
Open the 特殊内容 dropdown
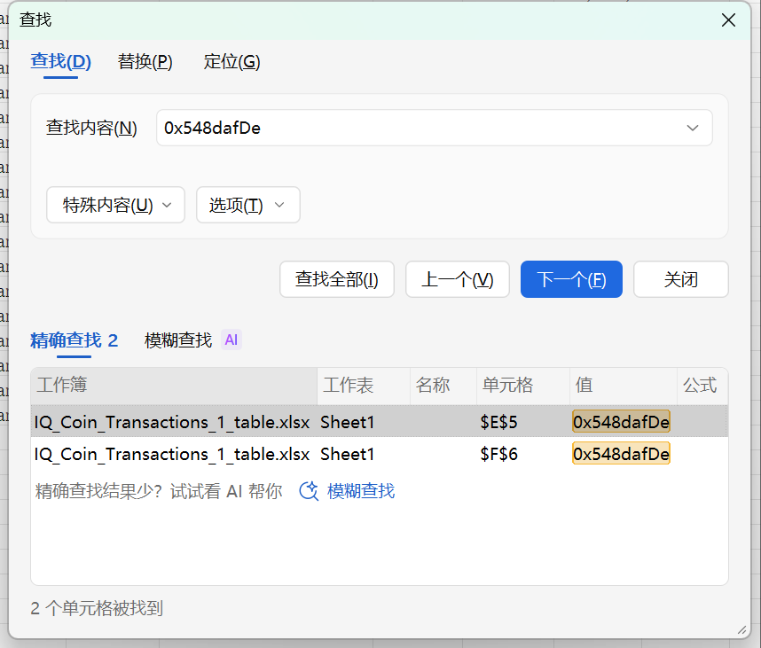coord(115,205)
